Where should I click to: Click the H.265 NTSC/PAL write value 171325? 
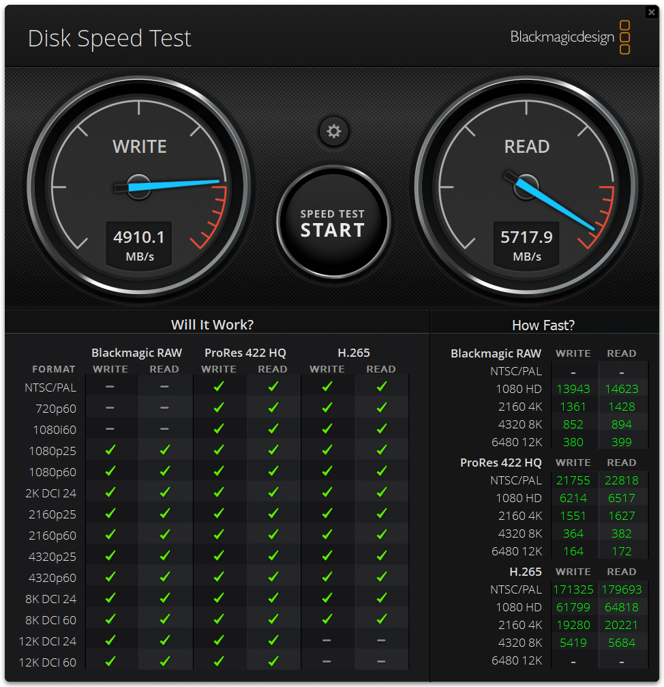click(573, 589)
